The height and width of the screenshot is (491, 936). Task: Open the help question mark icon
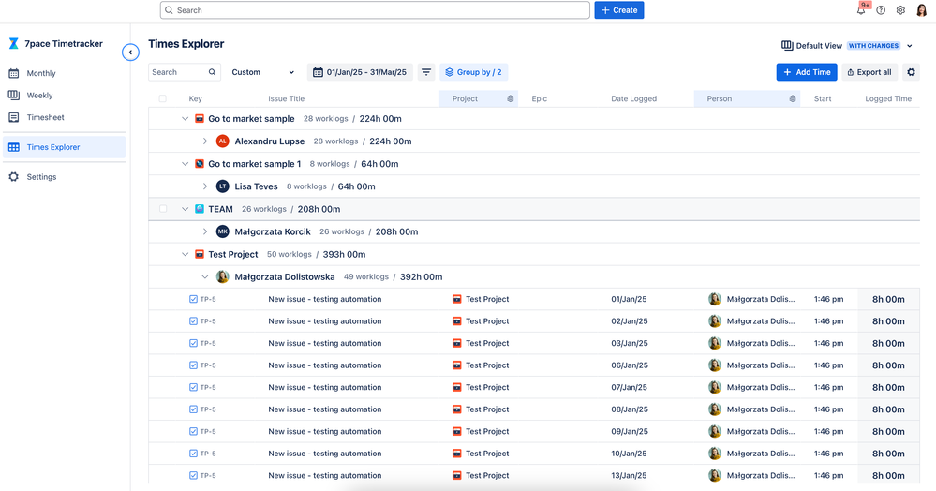(x=881, y=10)
